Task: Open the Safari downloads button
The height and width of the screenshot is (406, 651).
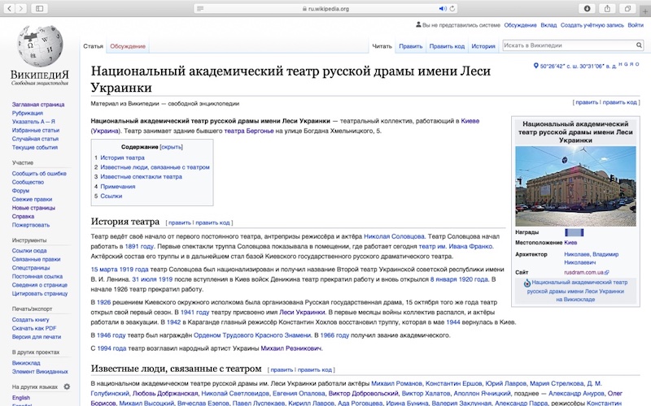Action: (587, 8)
